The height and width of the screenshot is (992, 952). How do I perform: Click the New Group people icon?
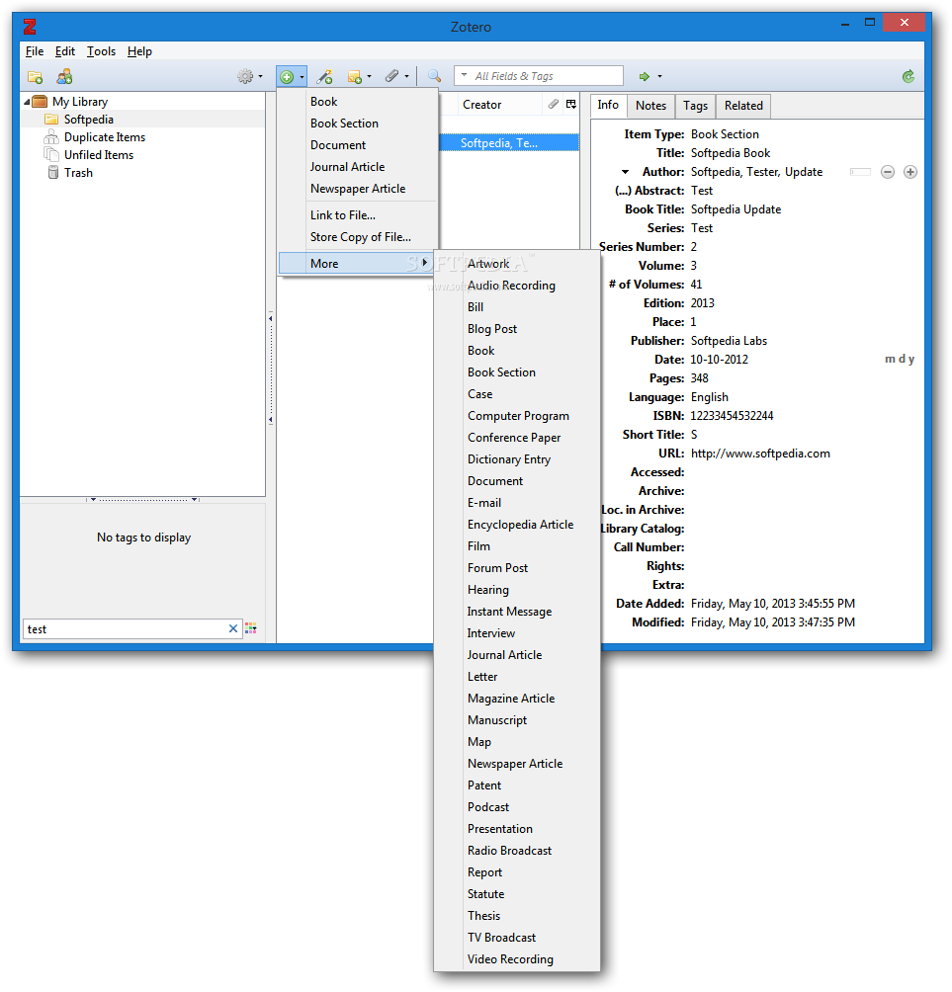tap(64, 76)
